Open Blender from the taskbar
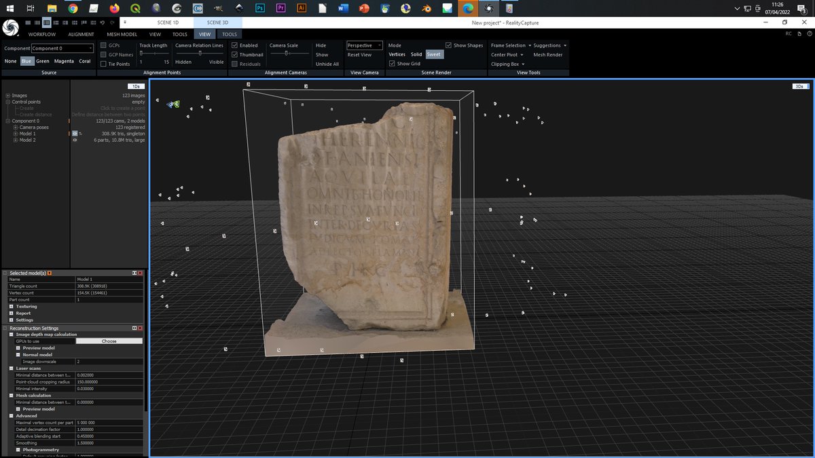815x458 pixels. (427, 8)
